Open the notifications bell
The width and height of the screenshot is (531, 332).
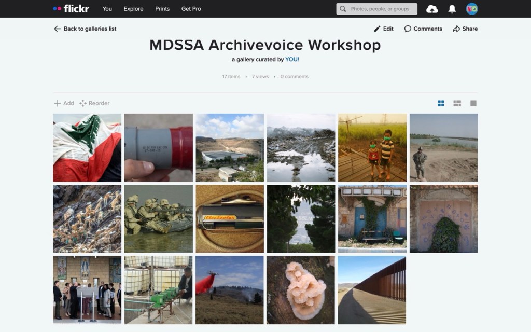[x=452, y=9]
